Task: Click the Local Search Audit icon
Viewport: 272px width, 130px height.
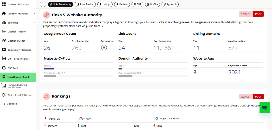Action: [x=4, y=77]
